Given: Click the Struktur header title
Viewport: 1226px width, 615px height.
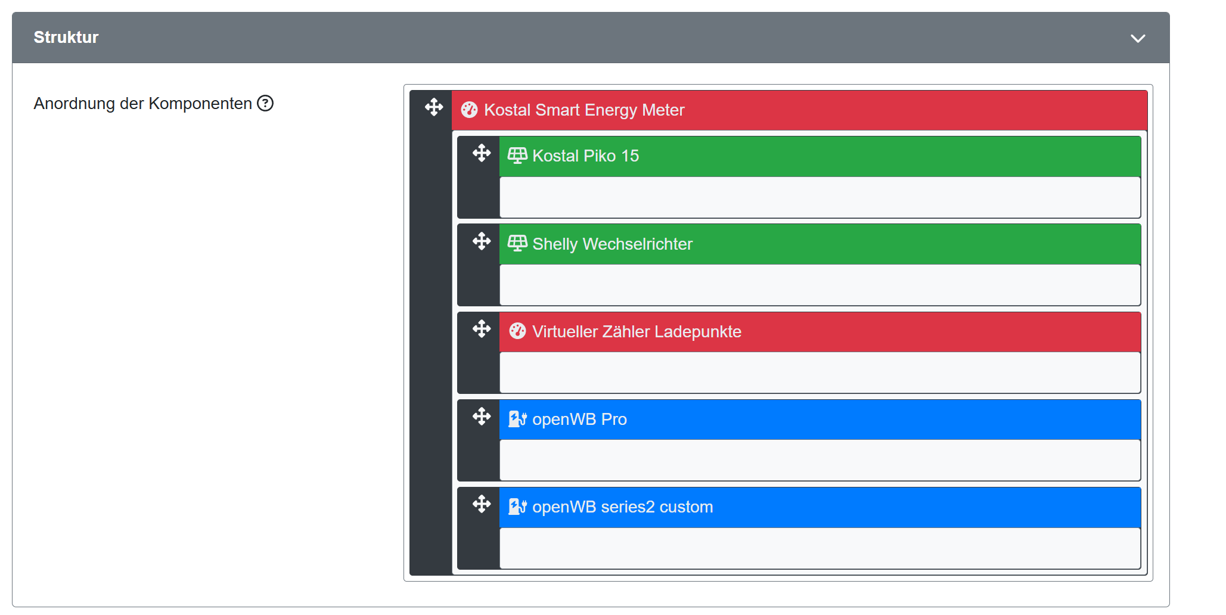Looking at the screenshot, I should click(x=66, y=38).
